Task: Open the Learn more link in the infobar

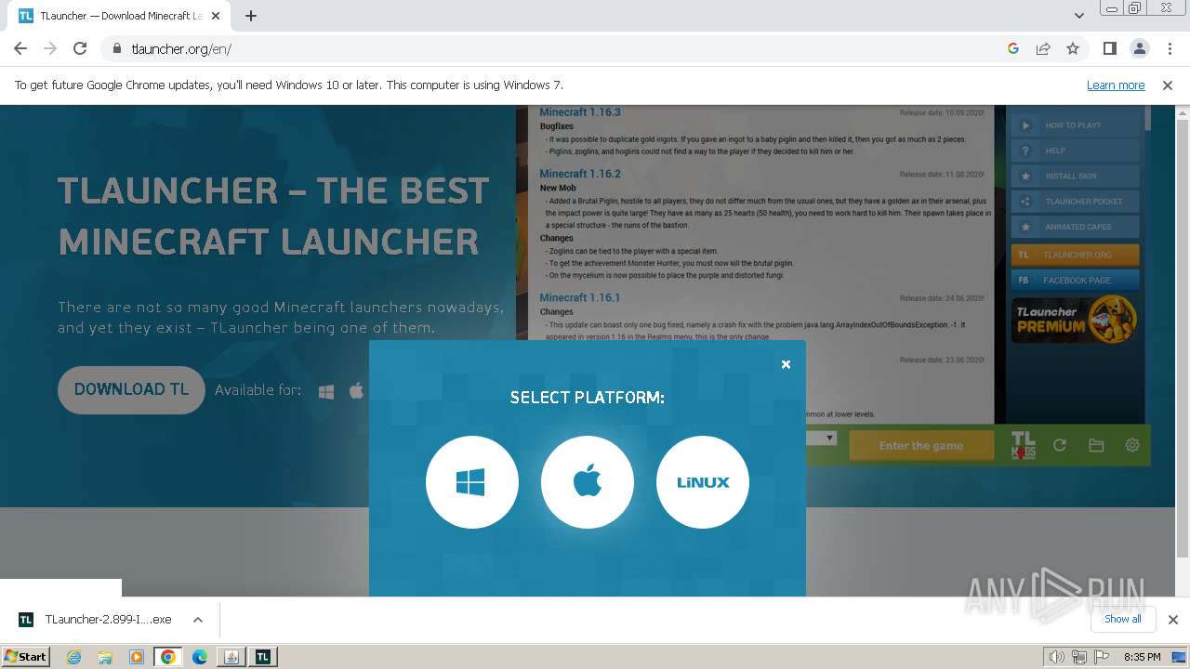Action: (x=1116, y=85)
